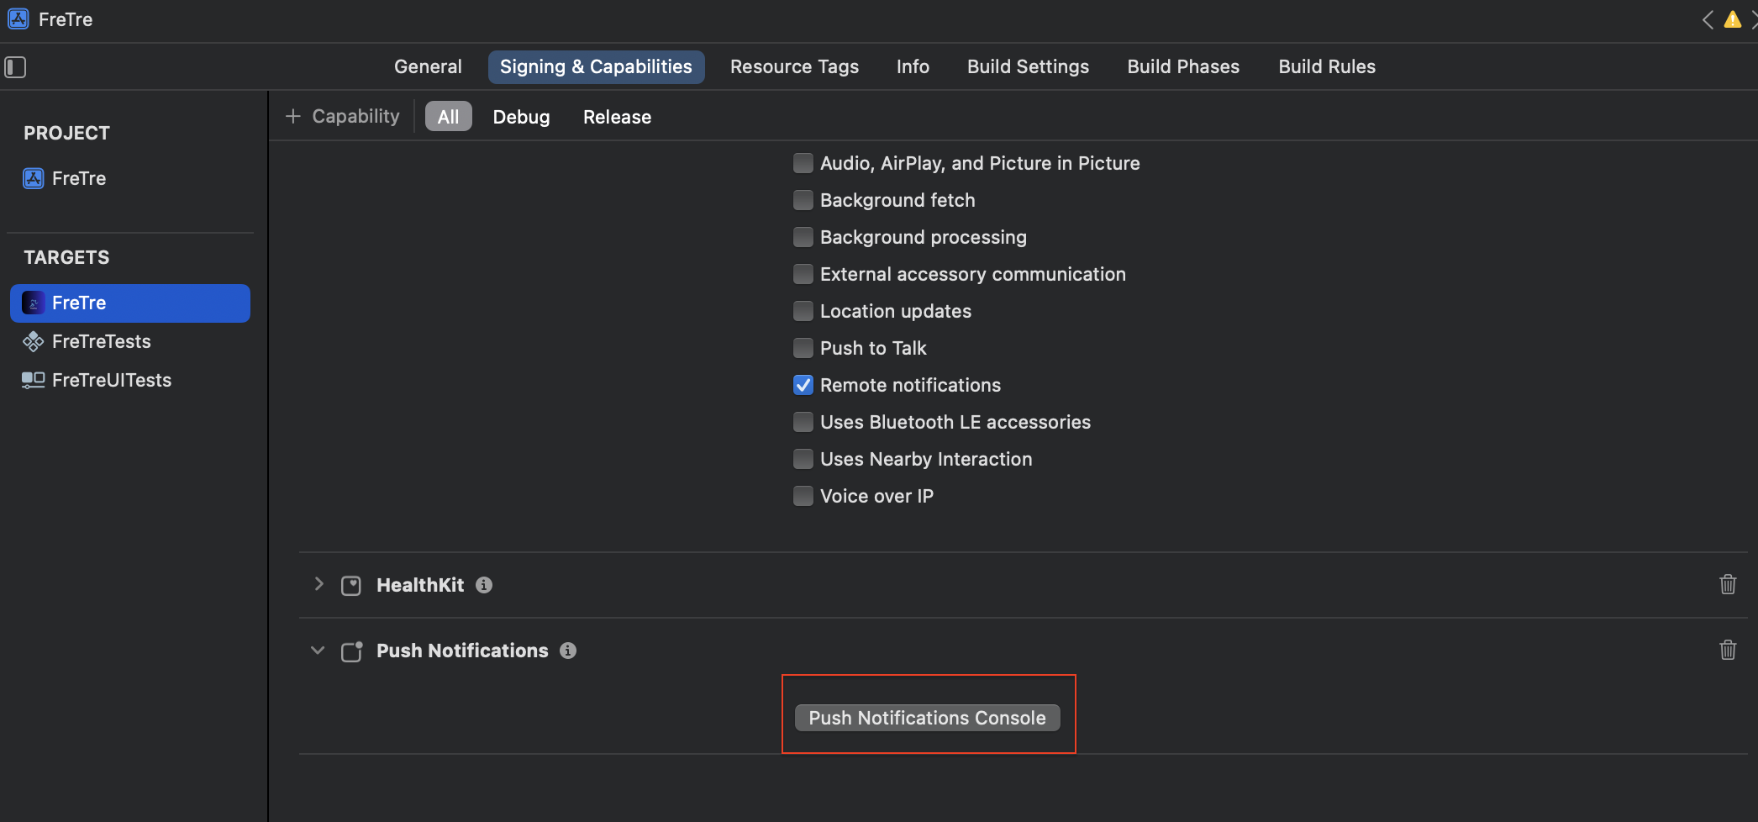Delete Push Notifications capability with trash icon
1758x822 pixels.
click(1727, 650)
